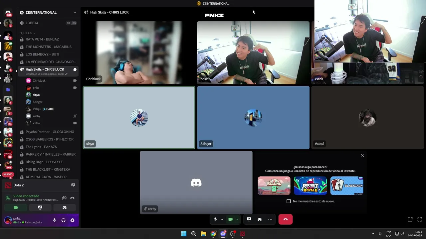Open Discord direct messages home icon

tap(8, 13)
